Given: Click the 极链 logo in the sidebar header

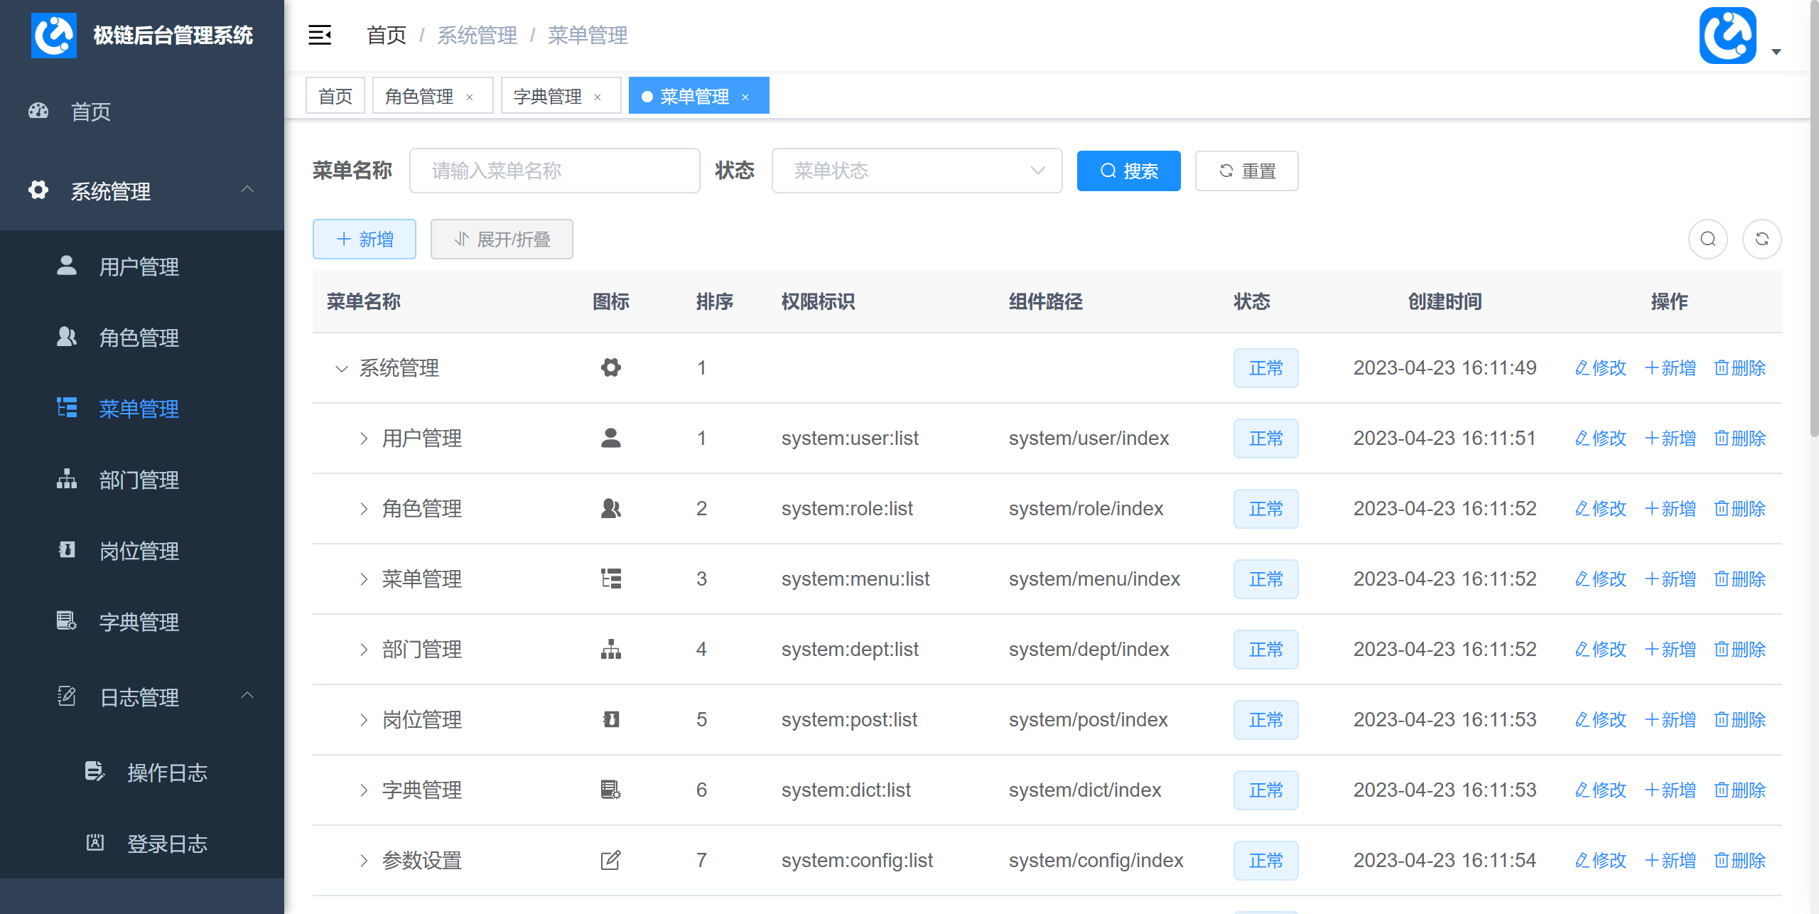Looking at the screenshot, I should [x=54, y=35].
